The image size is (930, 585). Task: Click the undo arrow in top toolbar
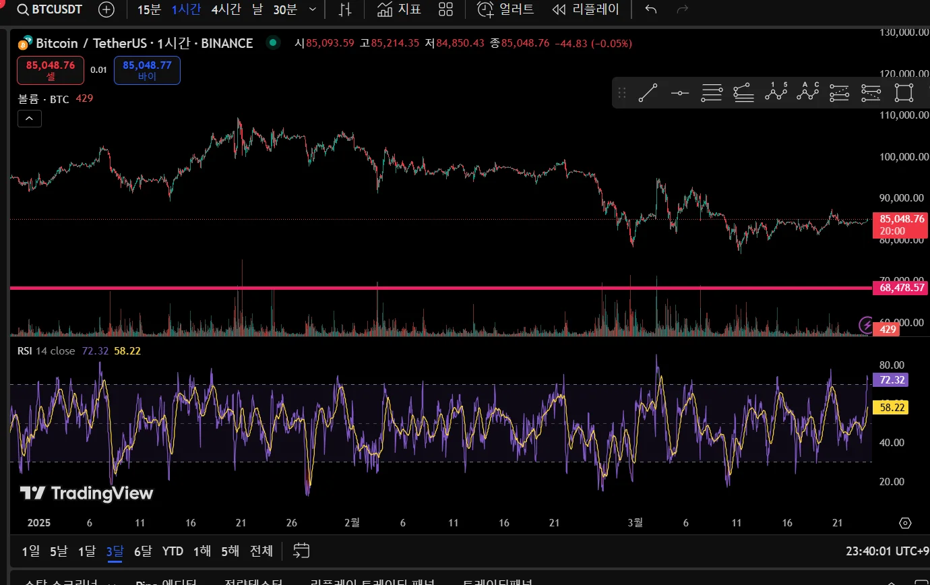[650, 9]
